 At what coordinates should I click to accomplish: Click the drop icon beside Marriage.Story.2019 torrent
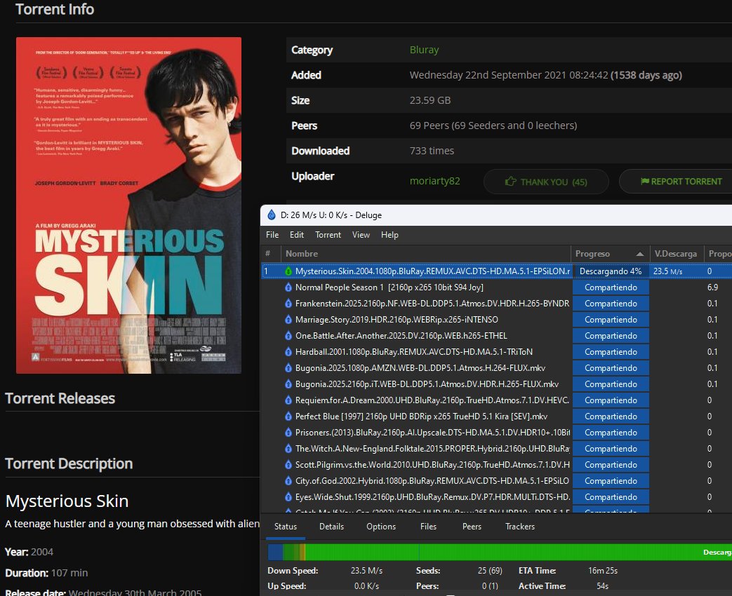pyautogui.click(x=288, y=320)
